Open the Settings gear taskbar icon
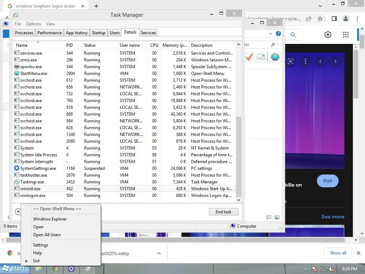The image size is (365, 274). point(71,269)
